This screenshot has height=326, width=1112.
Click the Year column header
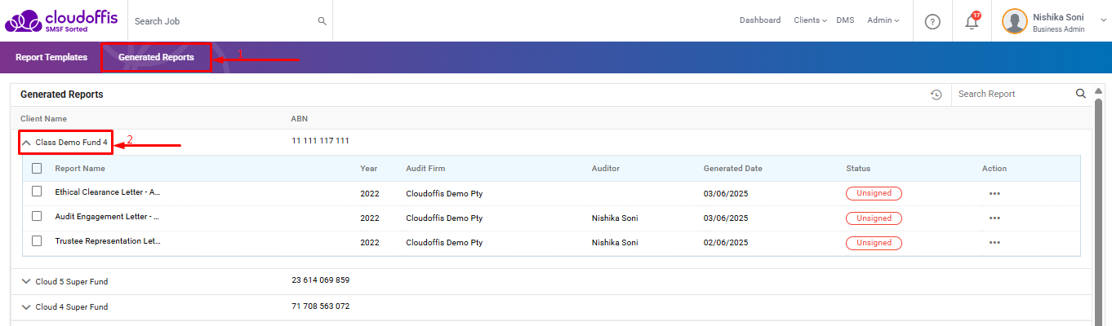(369, 169)
